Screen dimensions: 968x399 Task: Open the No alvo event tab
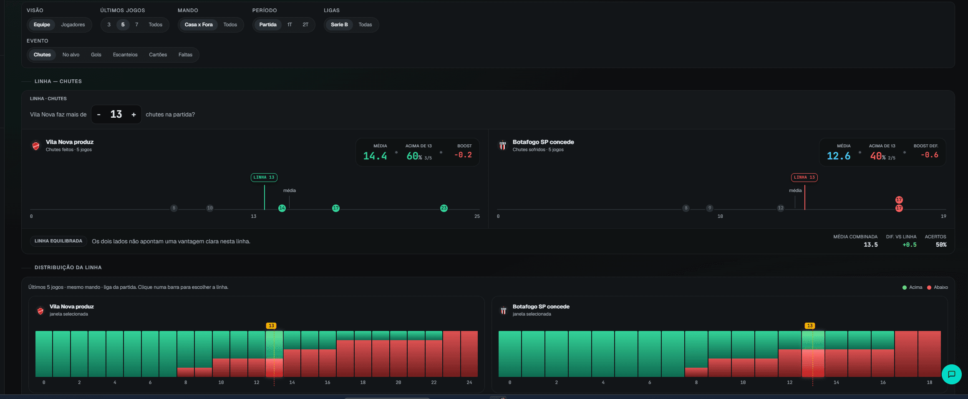click(x=71, y=55)
